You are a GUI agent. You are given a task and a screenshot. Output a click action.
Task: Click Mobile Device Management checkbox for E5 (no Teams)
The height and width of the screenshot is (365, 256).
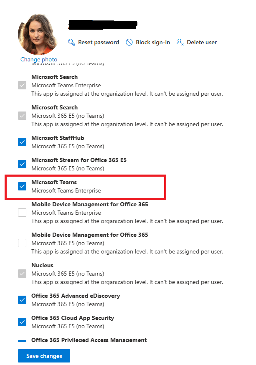22,243
